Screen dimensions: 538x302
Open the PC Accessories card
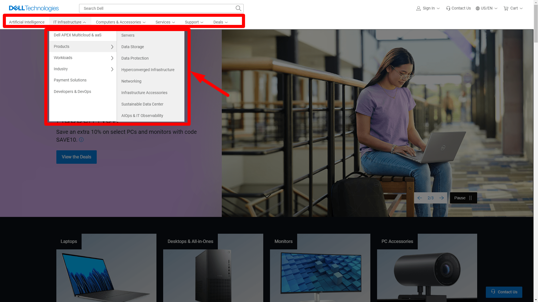pyautogui.click(x=427, y=268)
